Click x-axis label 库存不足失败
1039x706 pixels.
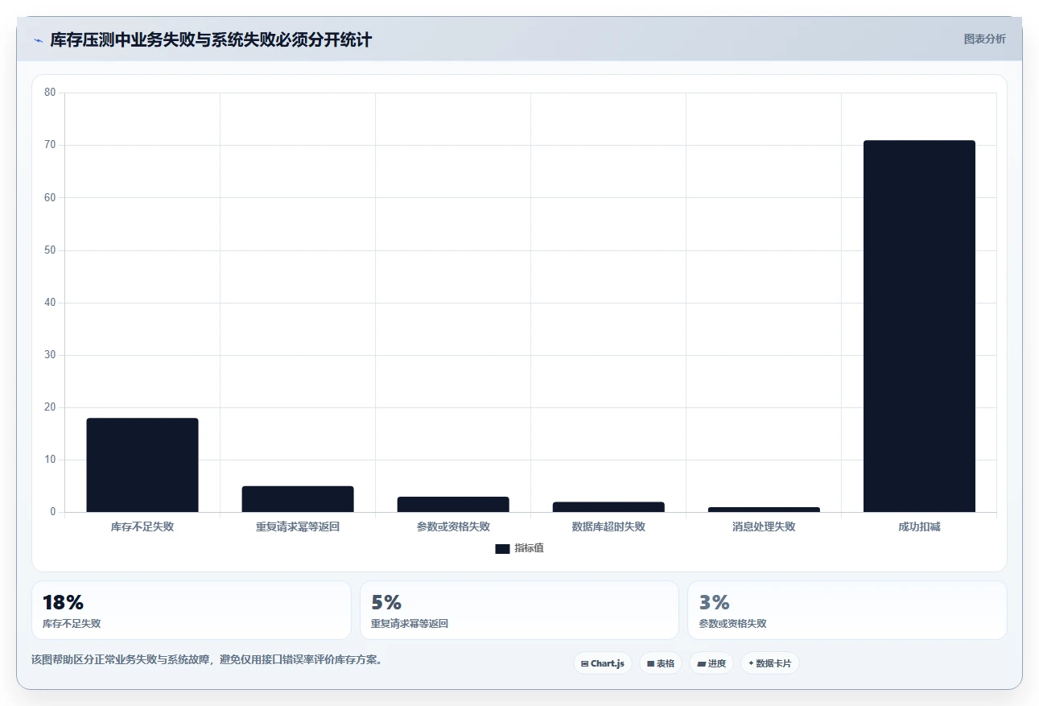pos(142,527)
